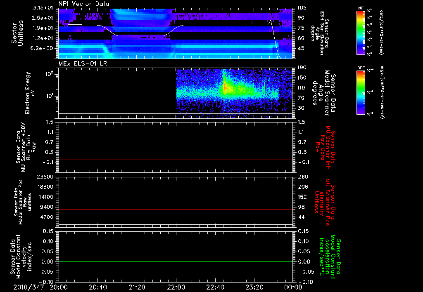Viewport: 423px width, 292px height.
Task: Click the 44 telemetry tick label
Action: tap(301, 217)
